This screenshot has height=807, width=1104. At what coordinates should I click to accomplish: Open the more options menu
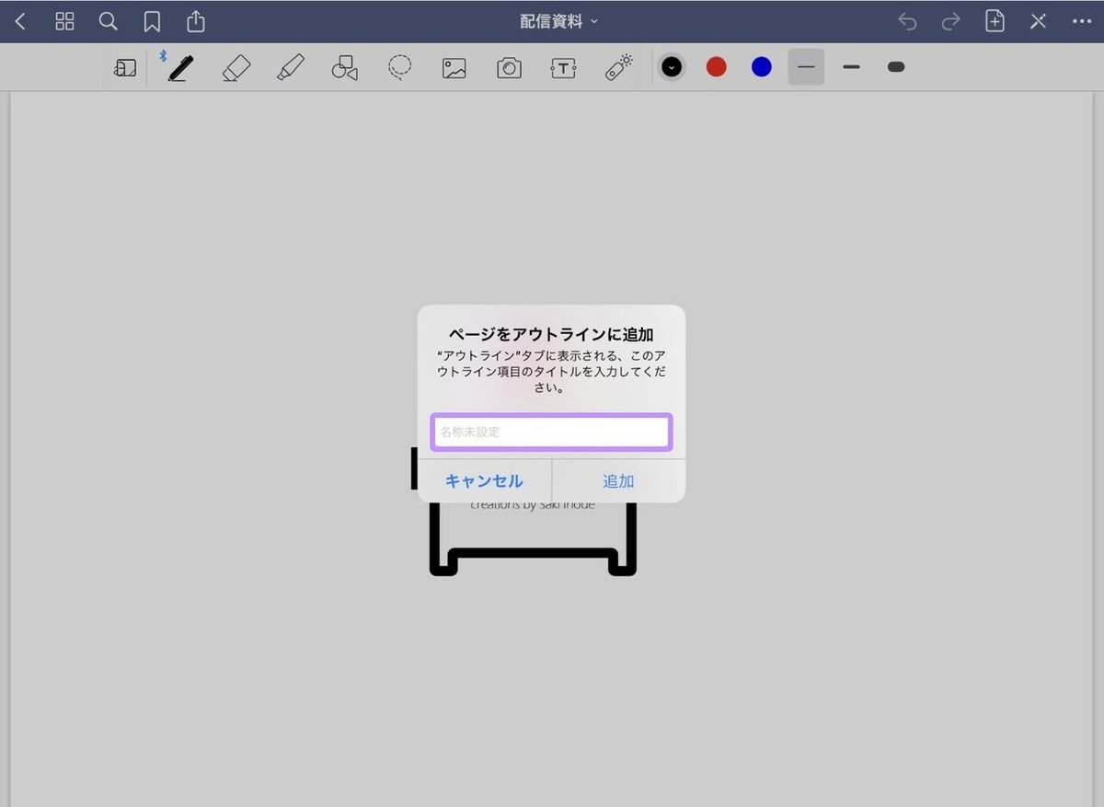click(1082, 20)
